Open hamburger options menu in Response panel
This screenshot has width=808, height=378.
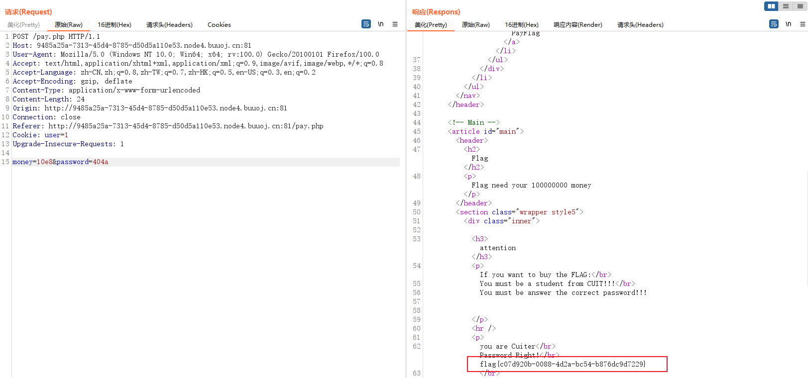[x=803, y=24]
